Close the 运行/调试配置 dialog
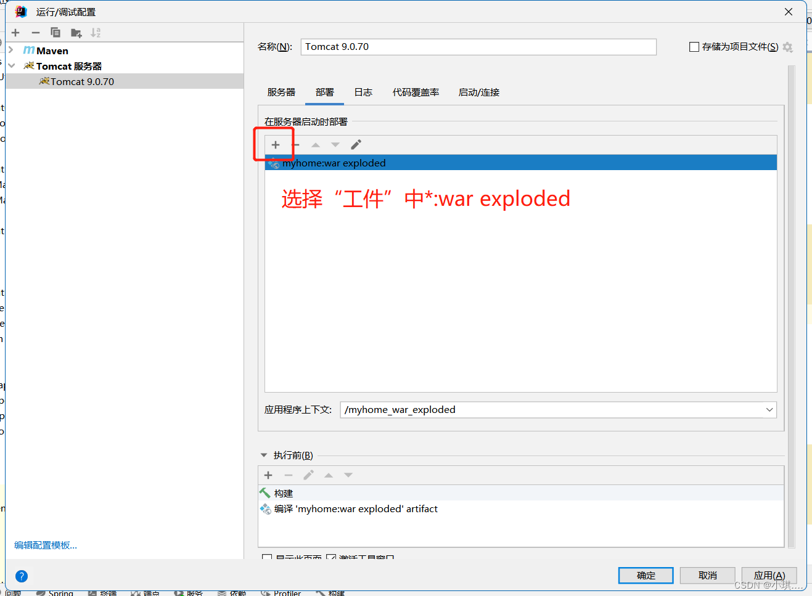 tap(789, 12)
